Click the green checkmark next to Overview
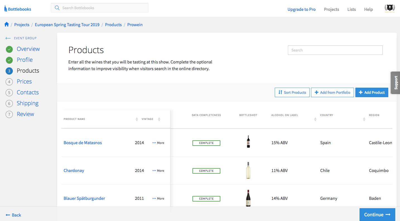This screenshot has height=221, width=400. [x=9, y=49]
